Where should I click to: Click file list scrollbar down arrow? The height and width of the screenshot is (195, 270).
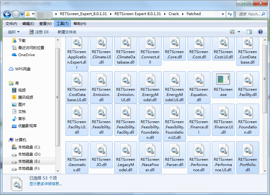point(265,171)
